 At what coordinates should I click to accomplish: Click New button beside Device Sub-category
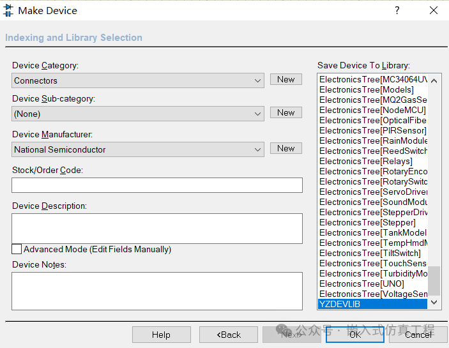tap(285, 113)
